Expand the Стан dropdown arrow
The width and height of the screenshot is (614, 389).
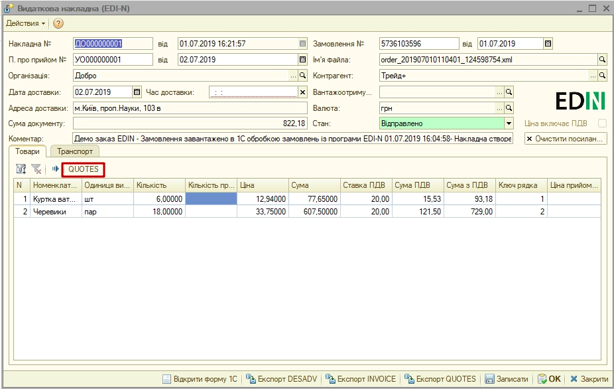pyautogui.click(x=509, y=123)
